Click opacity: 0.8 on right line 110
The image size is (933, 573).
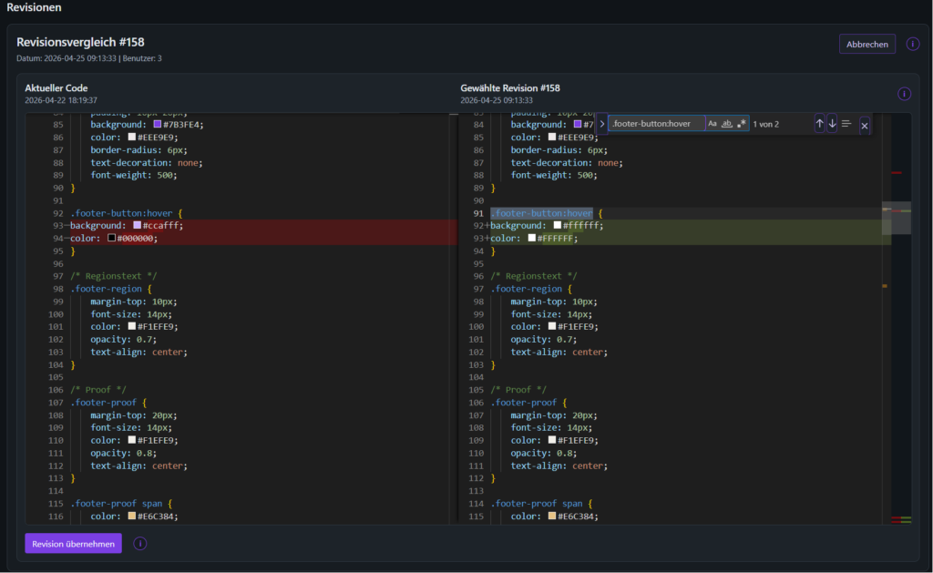(x=543, y=453)
